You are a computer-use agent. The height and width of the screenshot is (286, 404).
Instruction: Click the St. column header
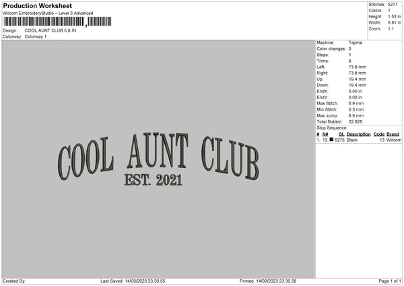(341, 134)
